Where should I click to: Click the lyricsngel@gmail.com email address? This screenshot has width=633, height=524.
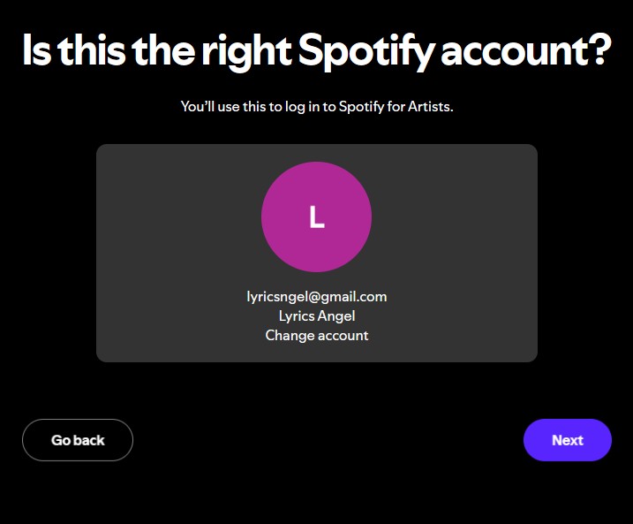(x=316, y=297)
